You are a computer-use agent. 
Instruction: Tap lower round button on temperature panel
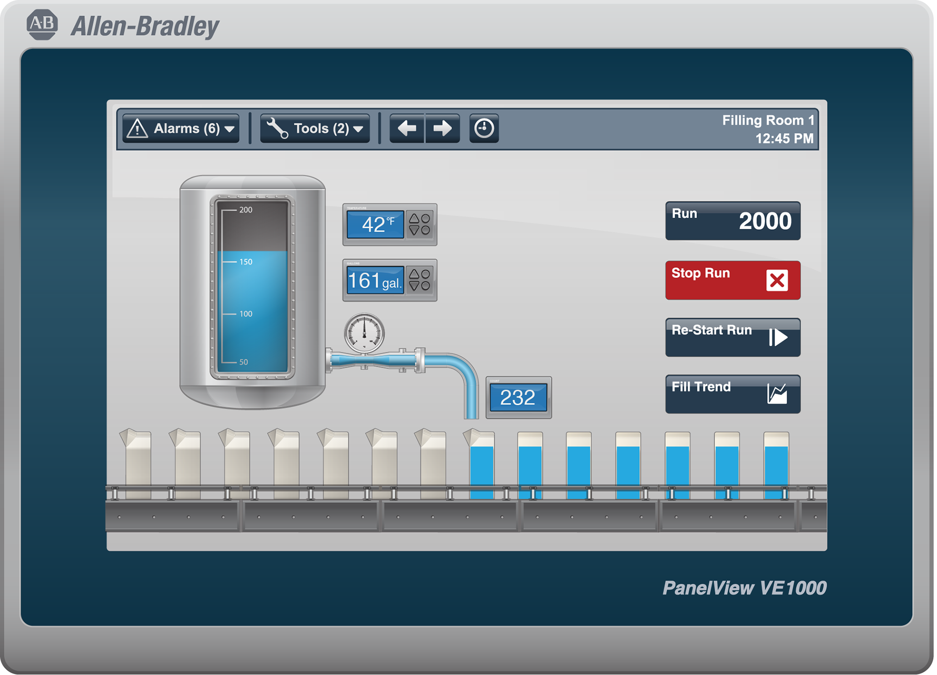pos(426,230)
